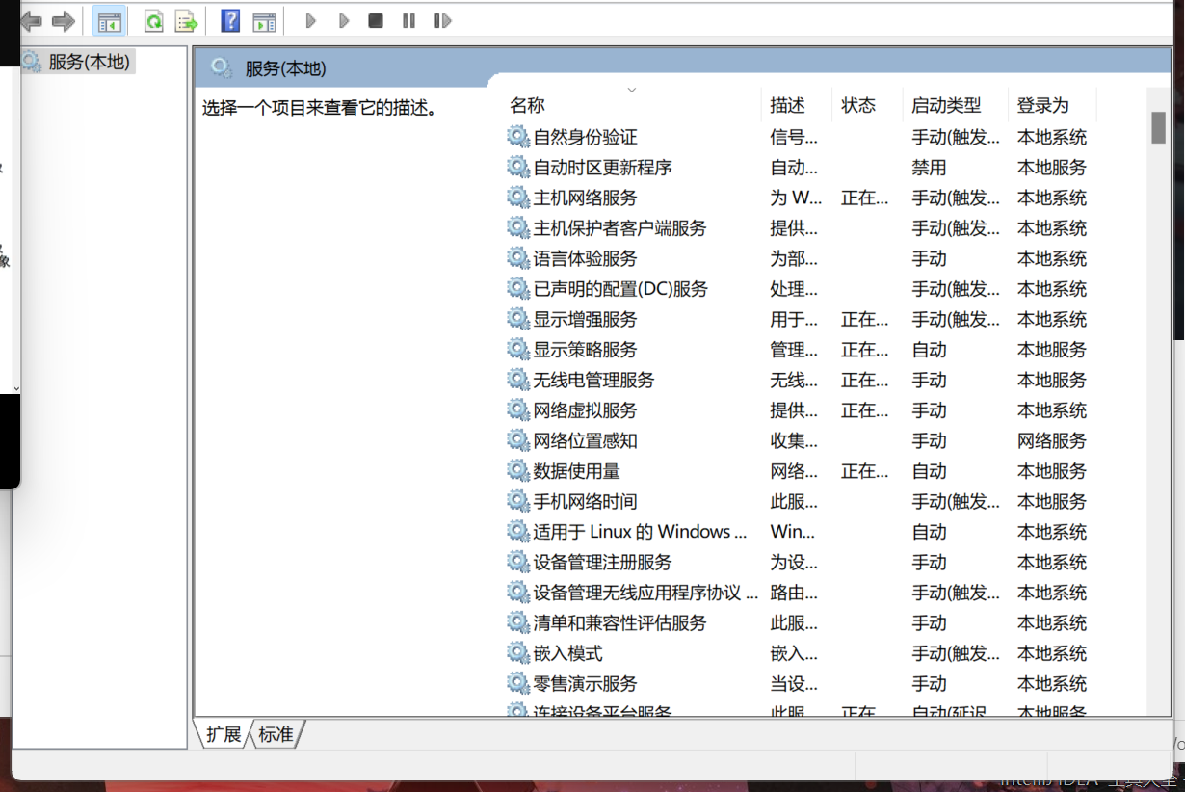This screenshot has width=1185, height=792.
Task: Select the 自动时区更新程序 service
Action: 602,168
